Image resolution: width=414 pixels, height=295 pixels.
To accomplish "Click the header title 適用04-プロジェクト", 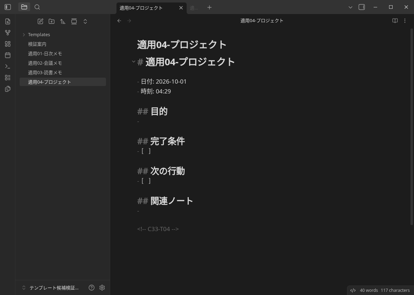I will [x=262, y=21].
